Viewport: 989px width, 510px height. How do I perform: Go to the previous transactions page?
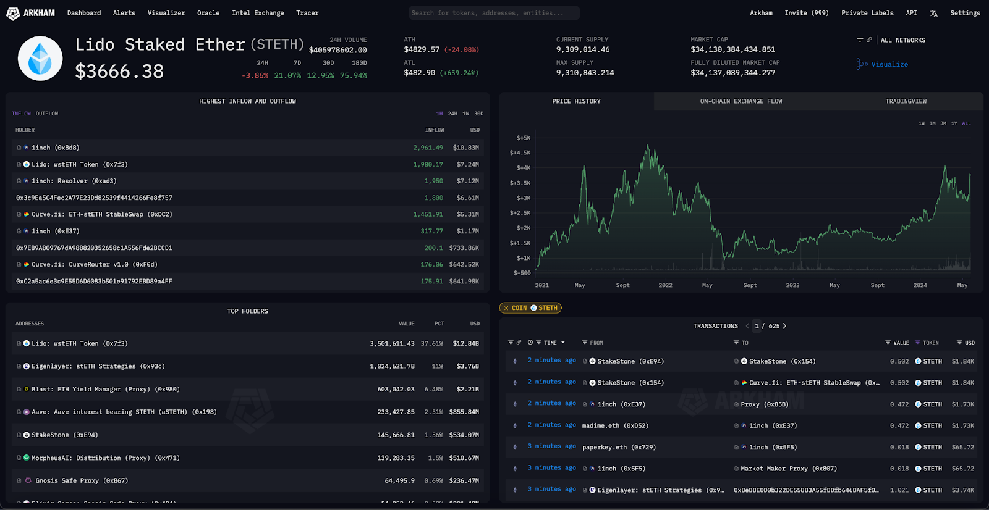[747, 326]
